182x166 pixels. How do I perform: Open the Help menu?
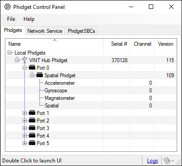[x=29, y=19]
